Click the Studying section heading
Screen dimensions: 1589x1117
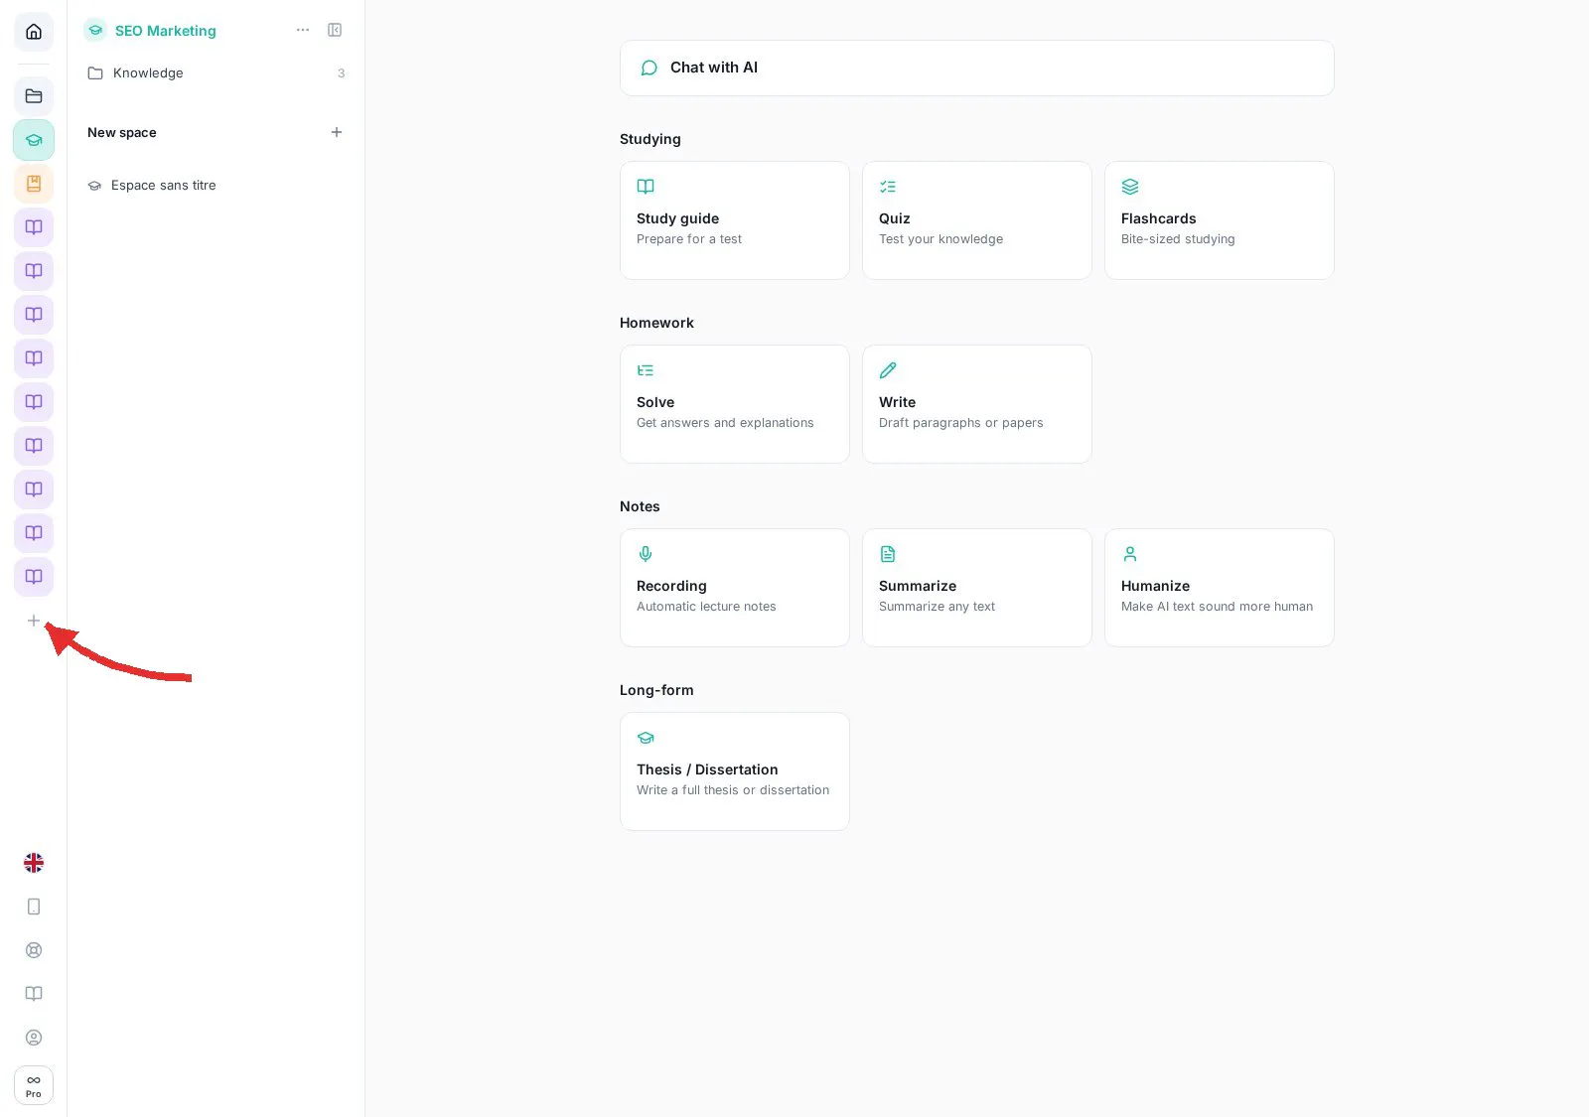click(650, 139)
